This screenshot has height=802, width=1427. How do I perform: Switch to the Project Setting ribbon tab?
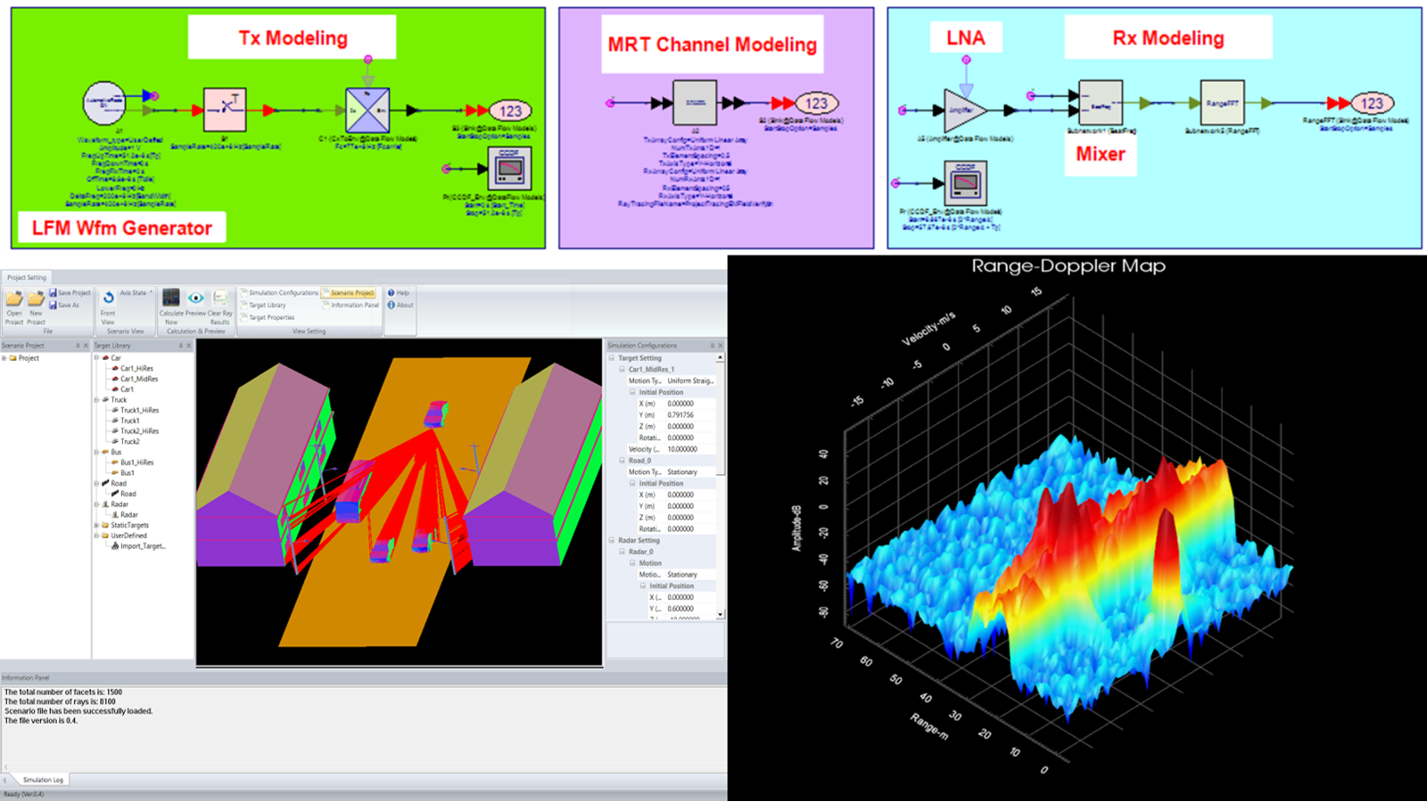coord(27,277)
